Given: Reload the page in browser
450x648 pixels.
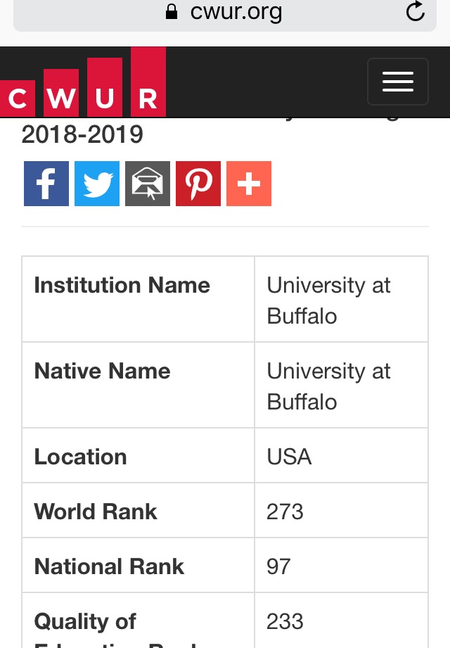Looking at the screenshot, I should coord(415,11).
